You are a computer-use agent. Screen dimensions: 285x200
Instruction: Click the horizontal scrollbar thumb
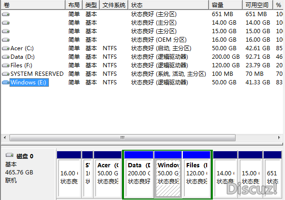click(123, 137)
